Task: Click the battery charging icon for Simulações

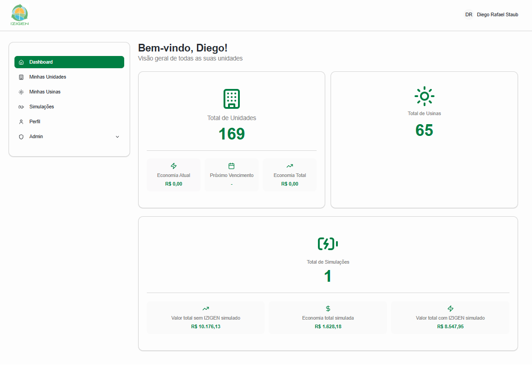Action: click(328, 244)
